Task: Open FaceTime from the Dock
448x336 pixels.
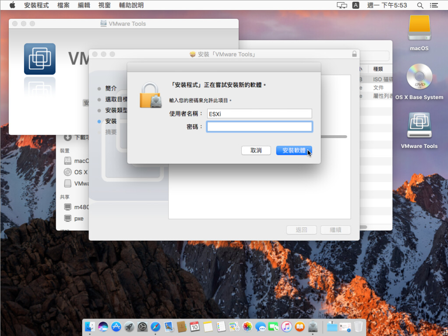Action: (x=273, y=326)
